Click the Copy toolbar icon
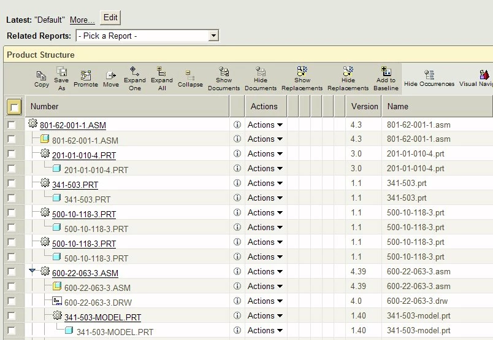493x340 pixels. coord(41,76)
